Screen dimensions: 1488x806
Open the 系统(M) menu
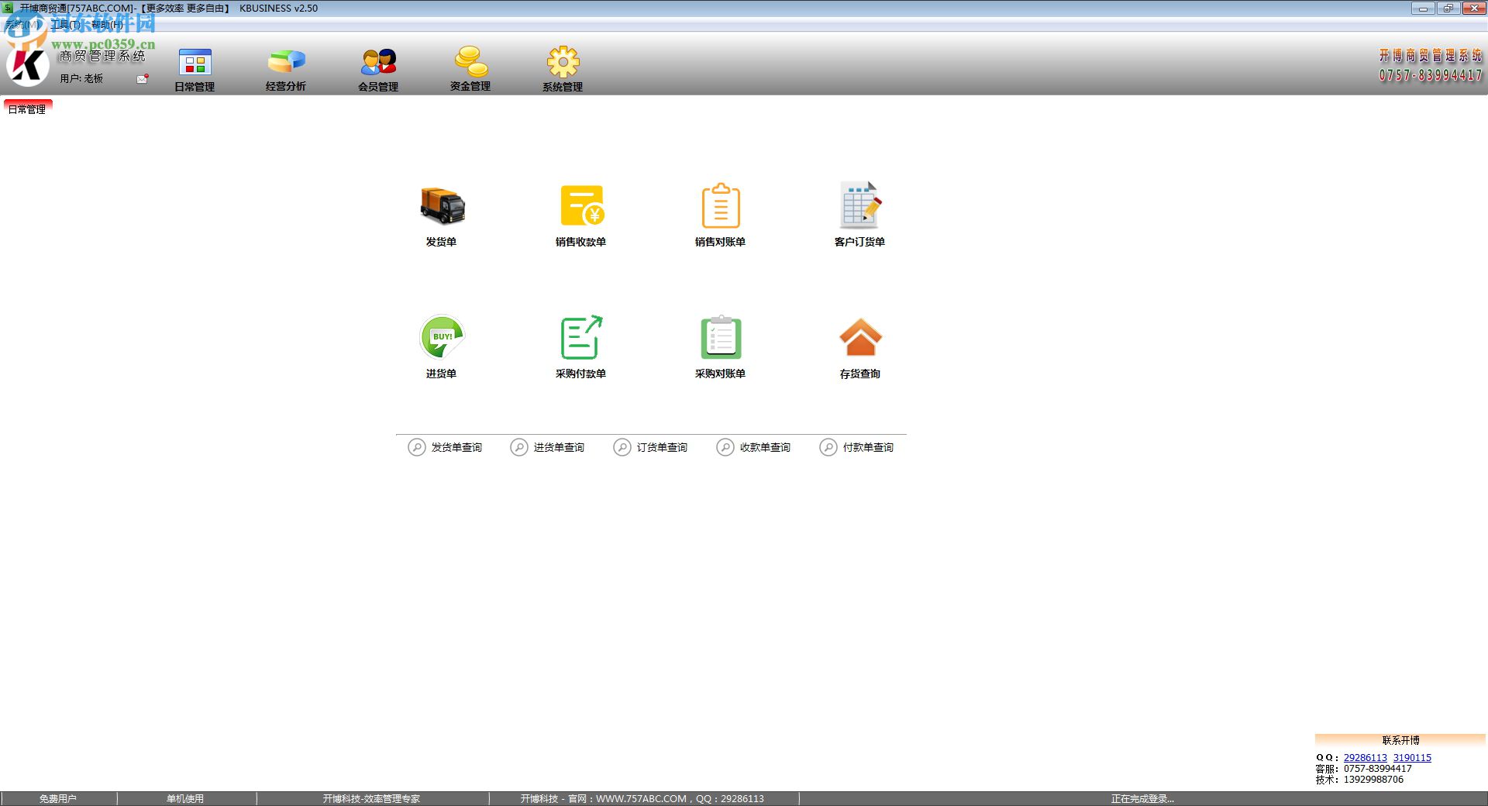click(x=21, y=25)
